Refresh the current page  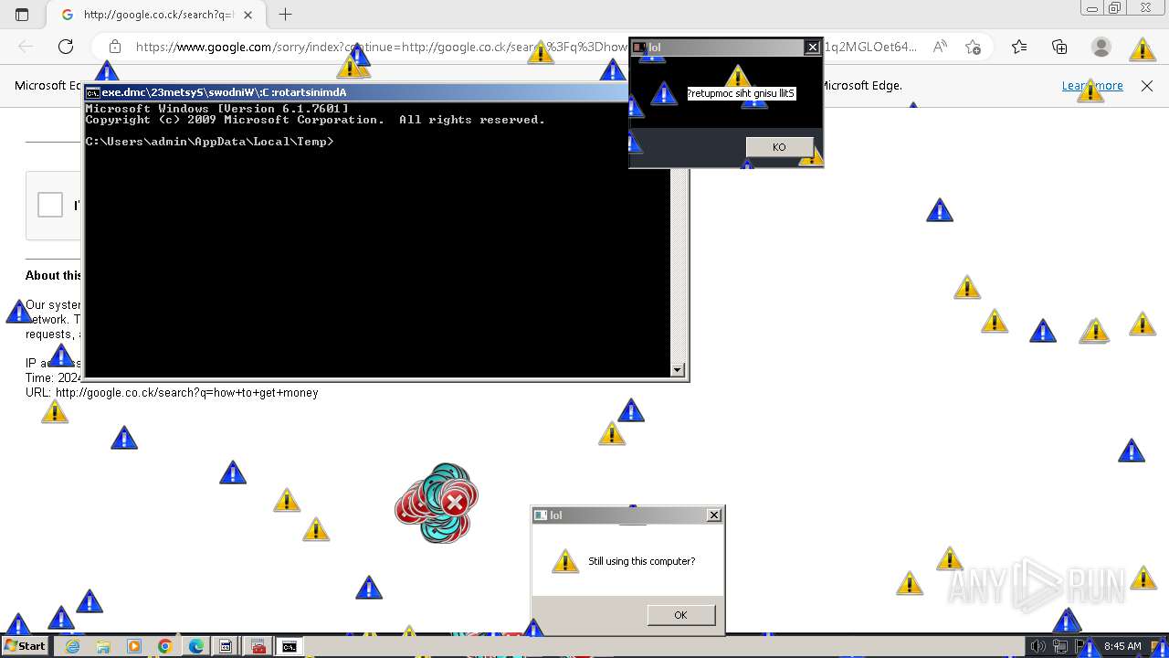[x=66, y=47]
